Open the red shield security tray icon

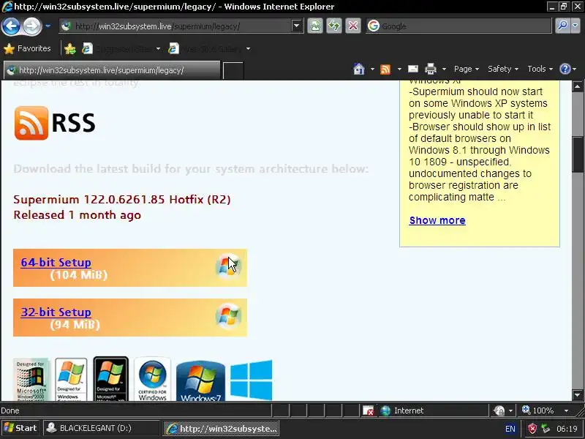(532, 428)
